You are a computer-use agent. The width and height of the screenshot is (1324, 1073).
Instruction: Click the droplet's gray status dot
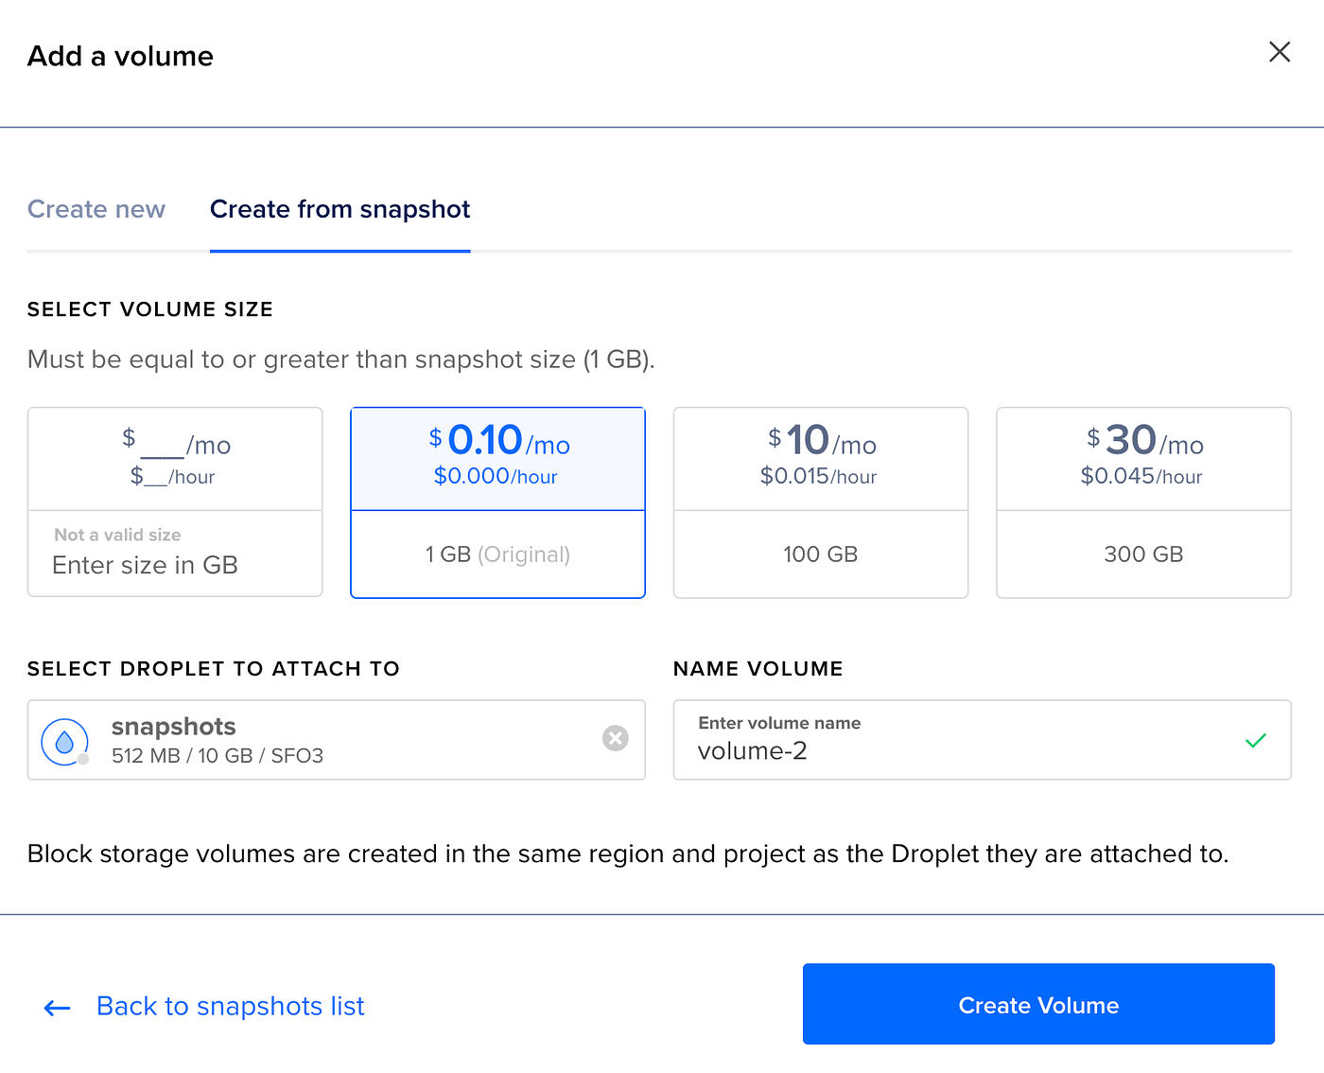83,759
